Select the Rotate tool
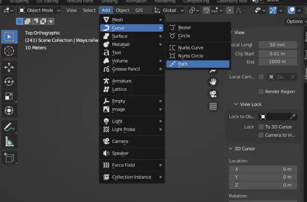 pos(9,82)
